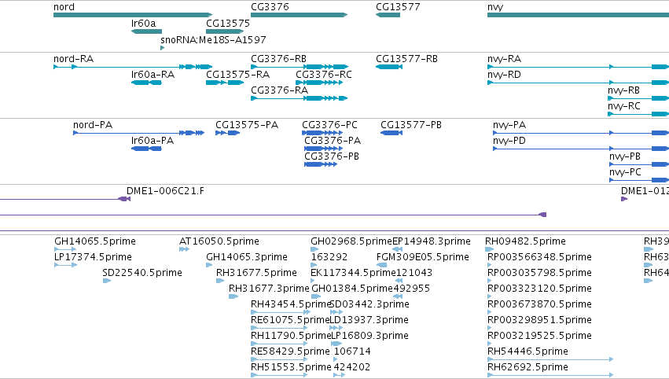Click the RP003673870.5prime EST label
This screenshot has width=669, height=379.
coord(539,304)
